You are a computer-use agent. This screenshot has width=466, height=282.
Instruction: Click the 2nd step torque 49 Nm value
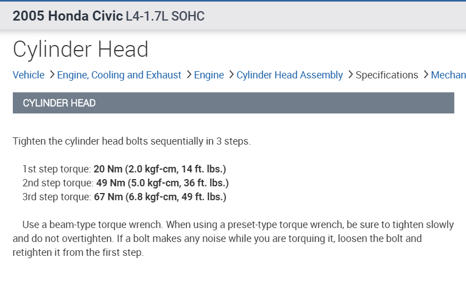pos(161,183)
